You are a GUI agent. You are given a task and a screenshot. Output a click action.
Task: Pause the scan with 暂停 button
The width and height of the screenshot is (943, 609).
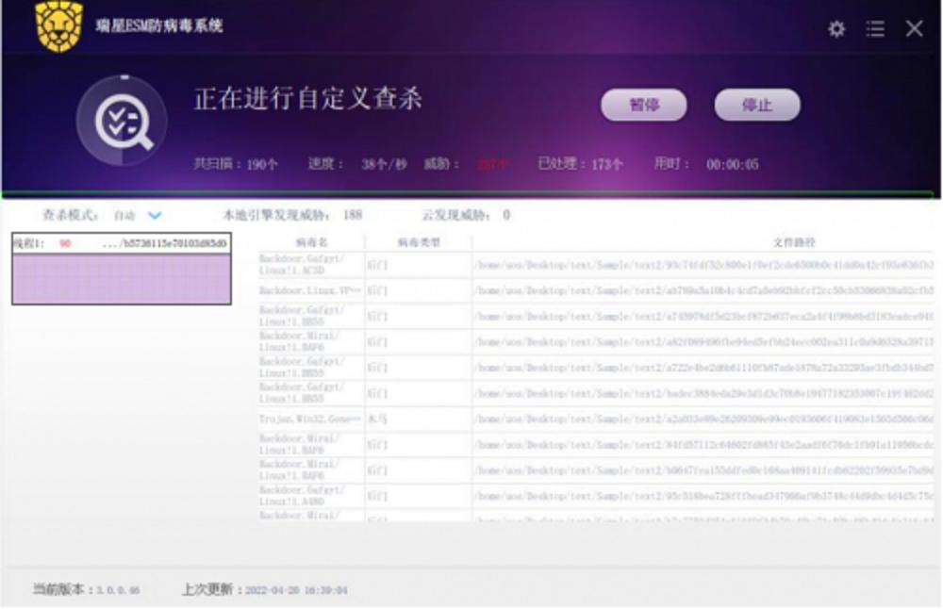click(644, 106)
